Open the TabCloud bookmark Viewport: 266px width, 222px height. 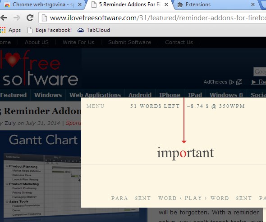click(x=94, y=30)
